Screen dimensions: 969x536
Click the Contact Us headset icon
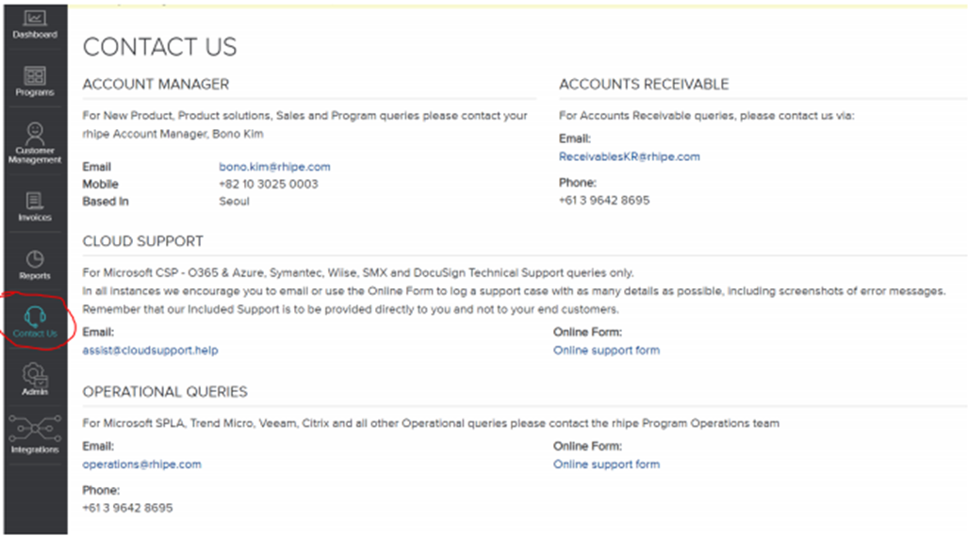[x=34, y=316]
